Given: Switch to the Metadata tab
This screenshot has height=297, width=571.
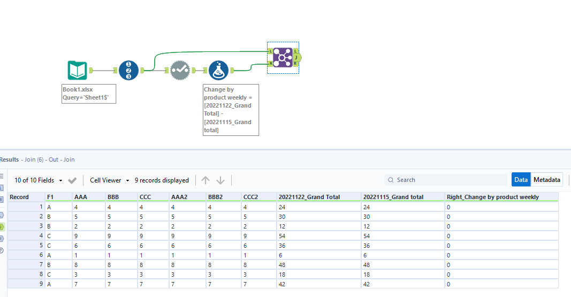Looking at the screenshot, I should [x=547, y=180].
